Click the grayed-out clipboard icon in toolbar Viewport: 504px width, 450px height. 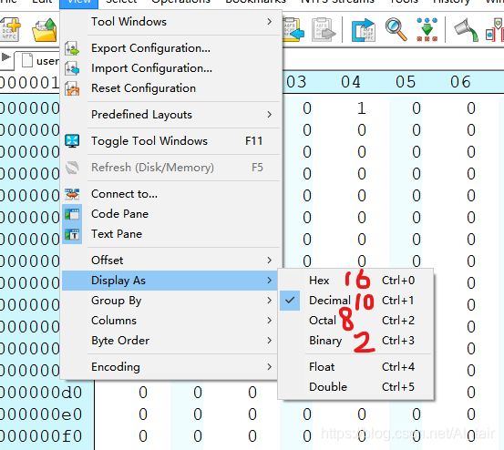click(323, 29)
